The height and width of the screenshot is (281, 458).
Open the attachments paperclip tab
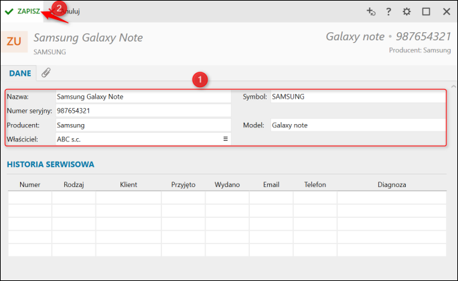click(x=46, y=73)
